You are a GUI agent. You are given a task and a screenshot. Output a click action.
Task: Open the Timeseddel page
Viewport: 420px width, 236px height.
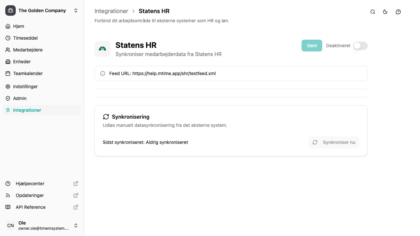[42, 38]
